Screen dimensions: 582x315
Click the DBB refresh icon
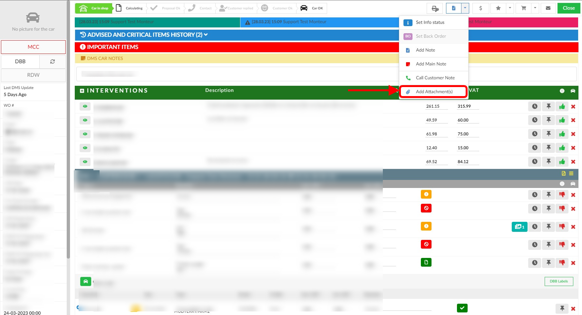click(x=53, y=62)
